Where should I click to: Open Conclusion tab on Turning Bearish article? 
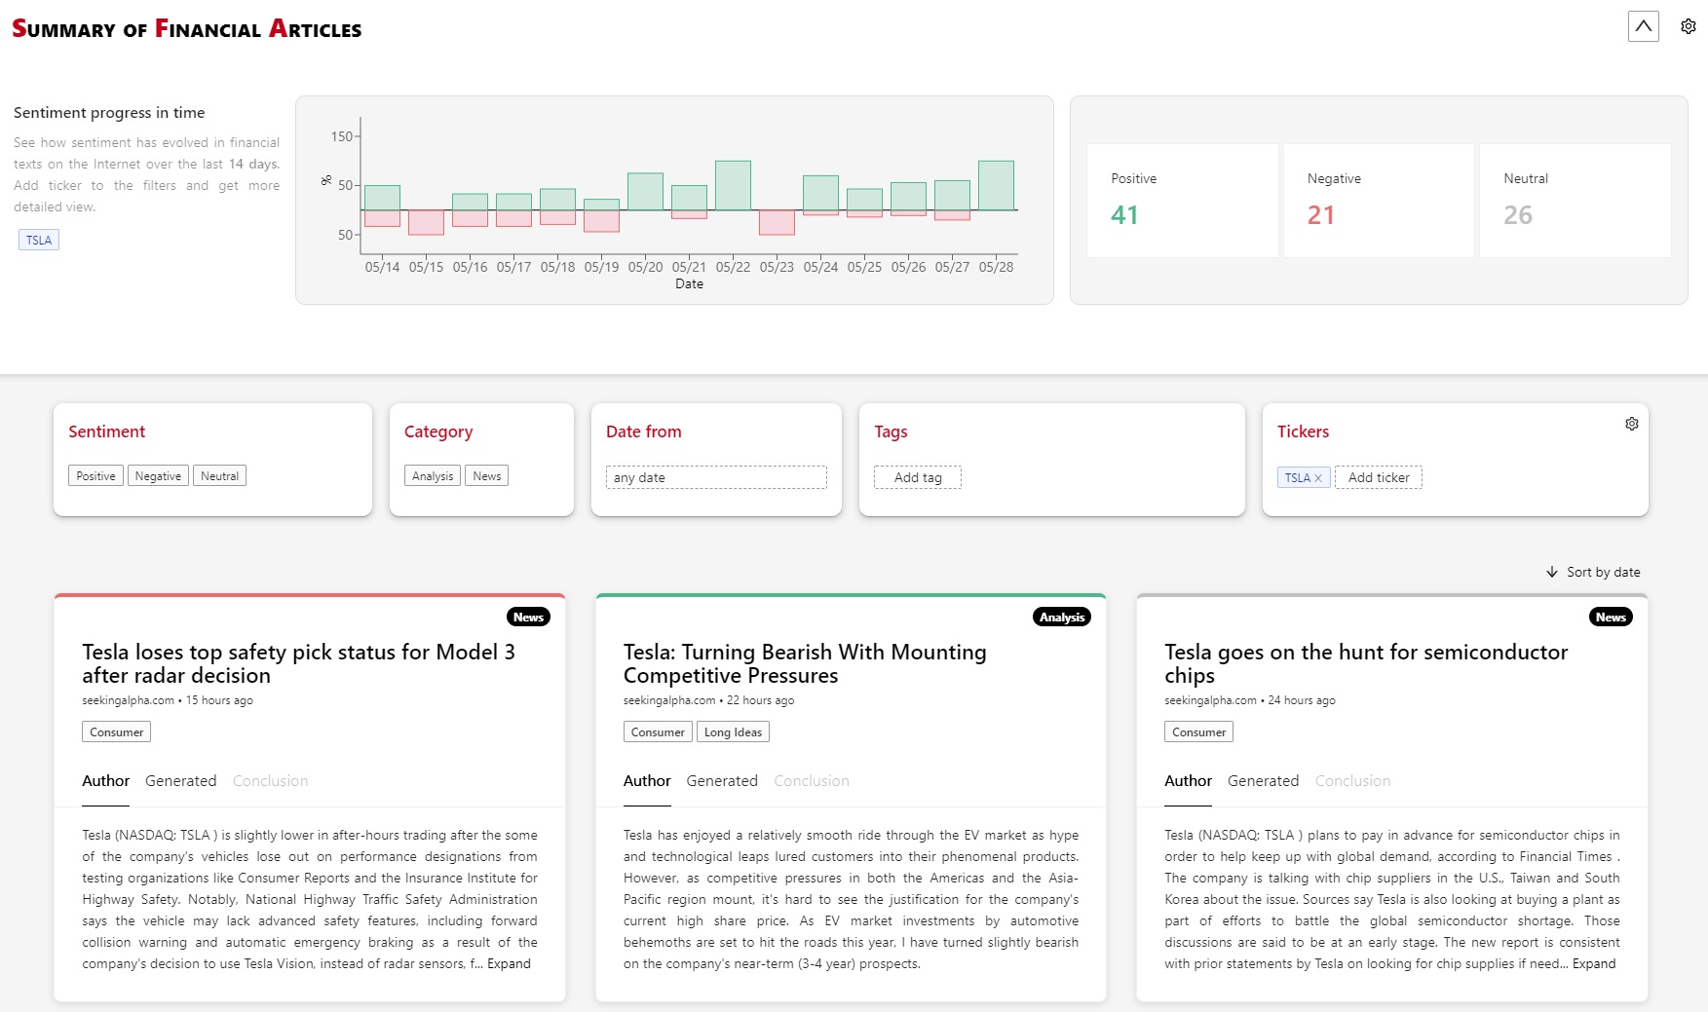(x=812, y=781)
